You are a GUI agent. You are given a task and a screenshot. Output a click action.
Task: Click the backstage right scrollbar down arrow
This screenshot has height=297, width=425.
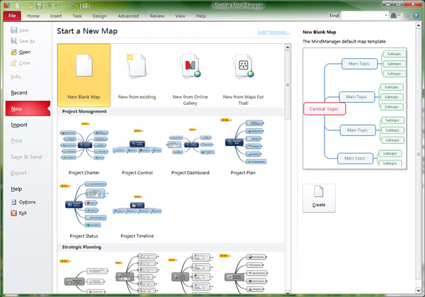[418, 291]
